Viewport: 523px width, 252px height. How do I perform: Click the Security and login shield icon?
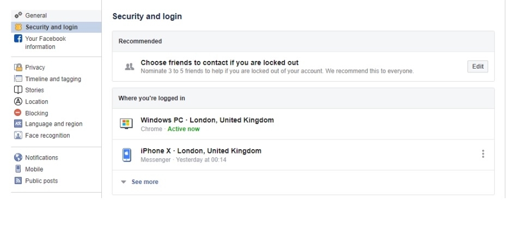coord(18,27)
